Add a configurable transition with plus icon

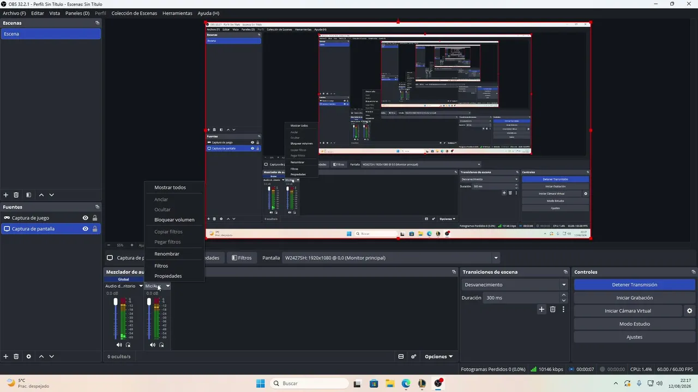coord(541,309)
